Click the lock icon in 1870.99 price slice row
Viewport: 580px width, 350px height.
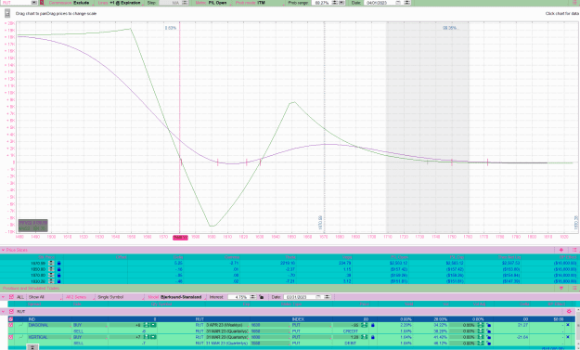coord(58,263)
